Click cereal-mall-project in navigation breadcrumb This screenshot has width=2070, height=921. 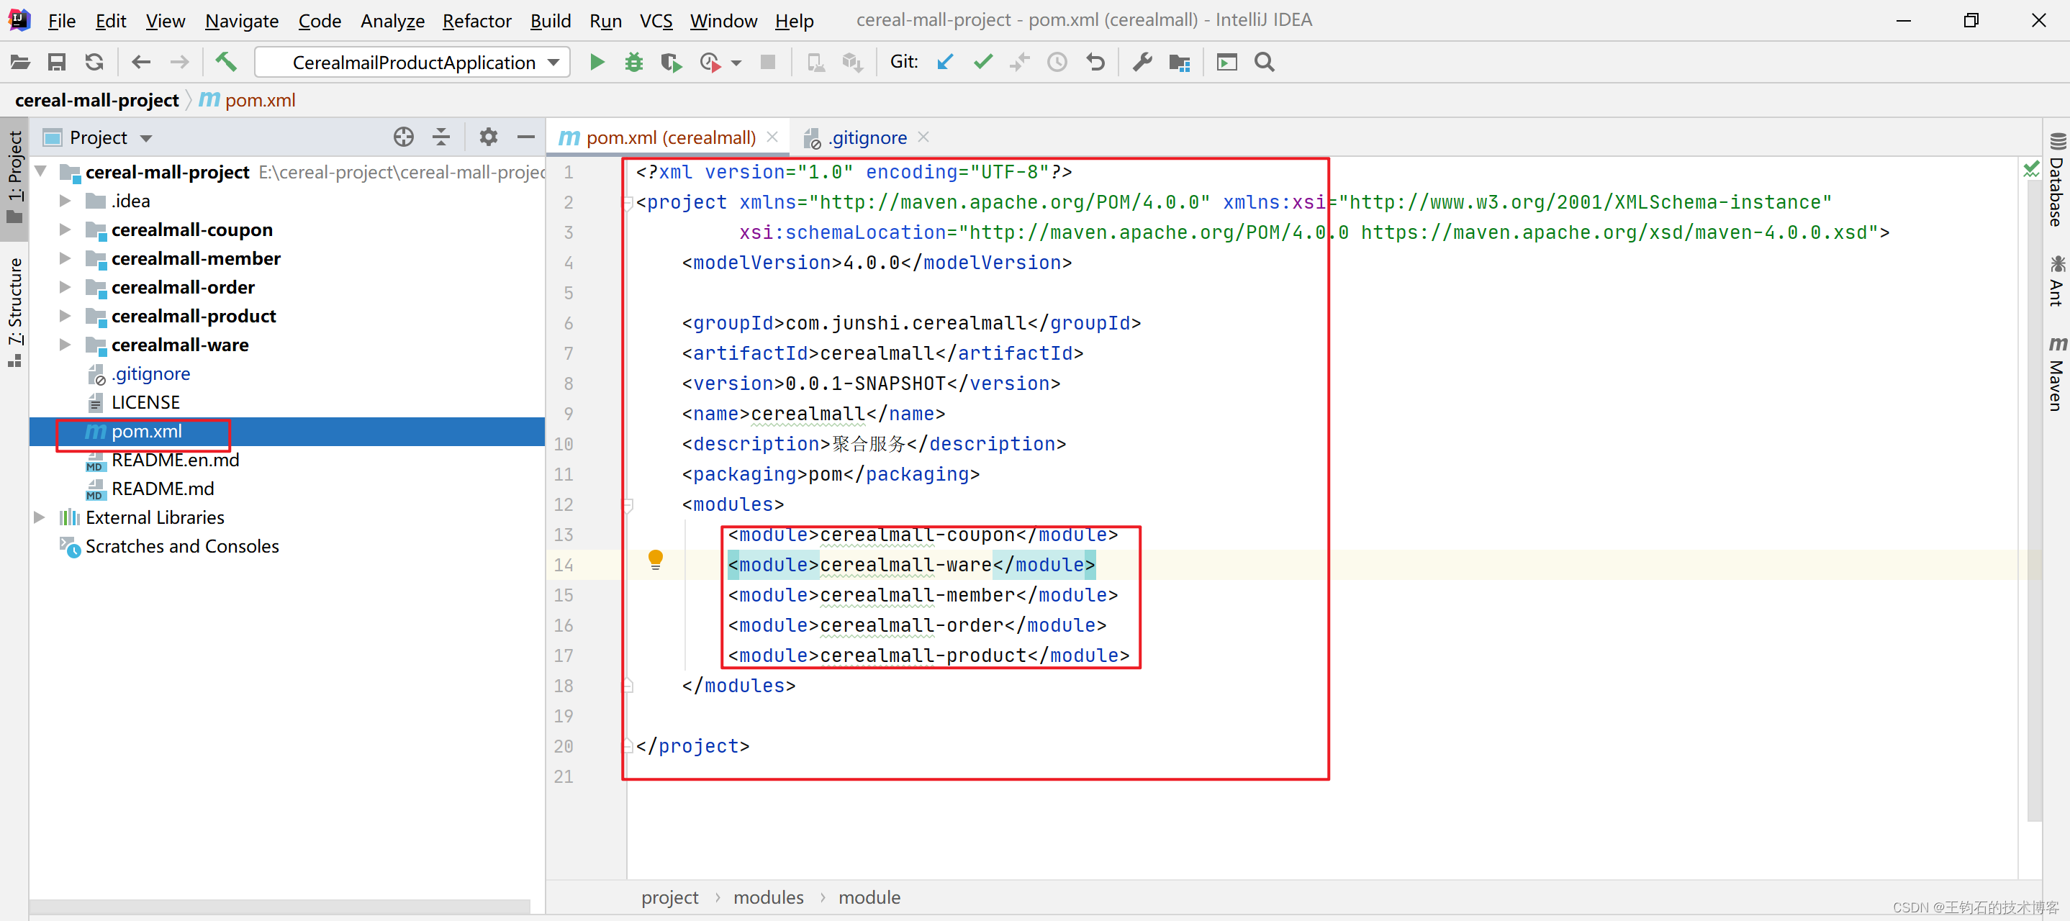pyautogui.click(x=96, y=99)
